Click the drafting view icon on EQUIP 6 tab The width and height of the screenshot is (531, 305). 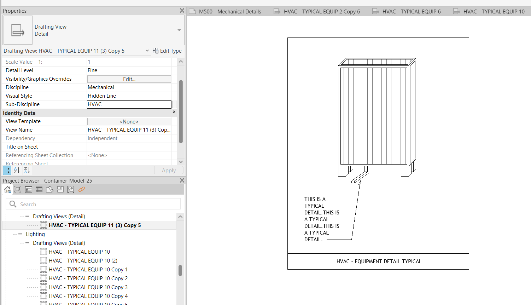(375, 11)
